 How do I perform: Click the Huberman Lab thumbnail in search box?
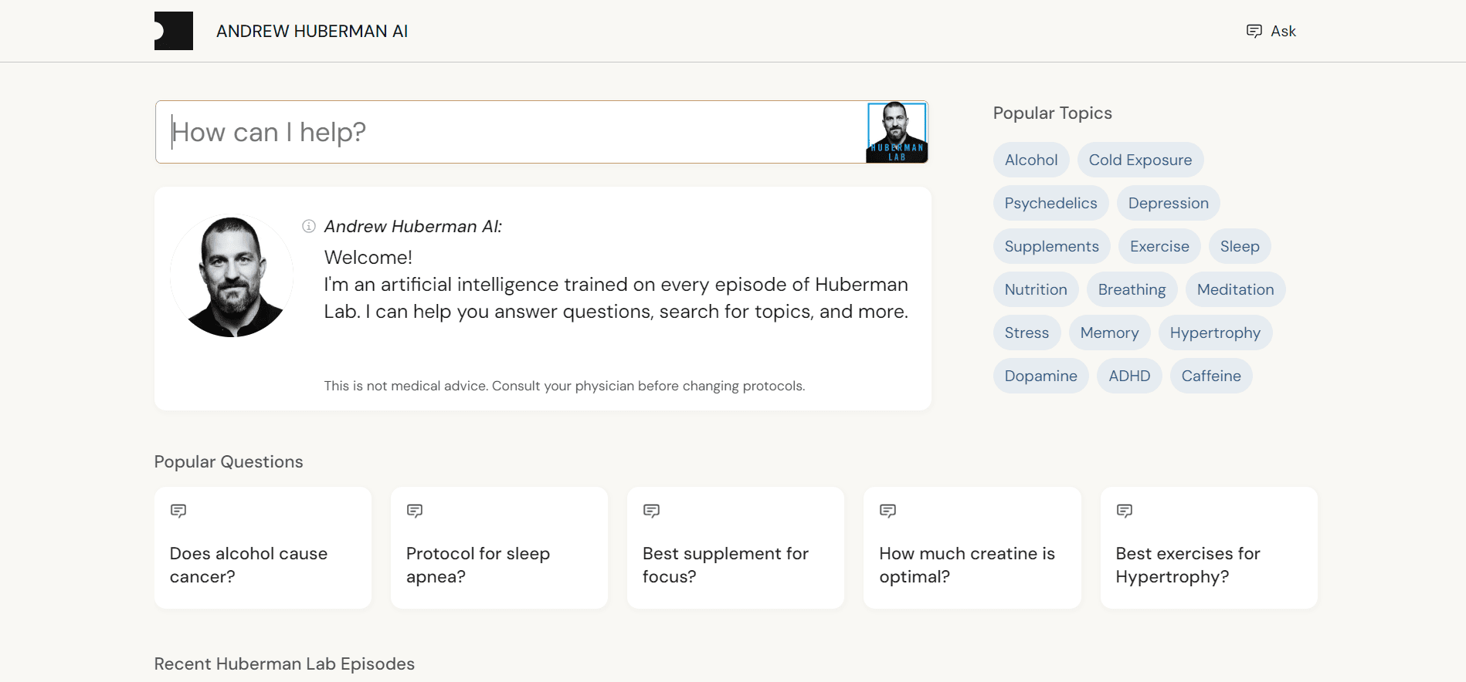(x=897, y=132)
